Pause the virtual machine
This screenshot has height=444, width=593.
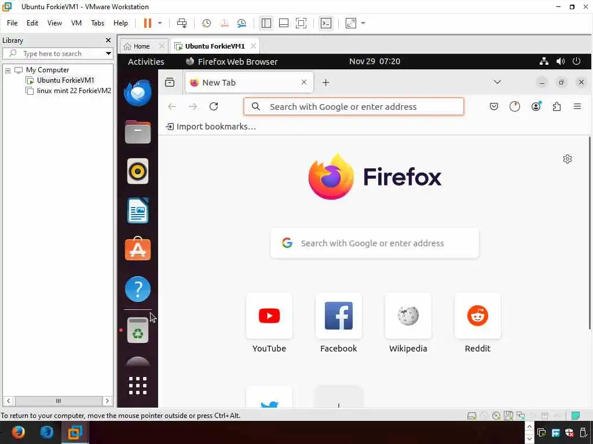148,23
